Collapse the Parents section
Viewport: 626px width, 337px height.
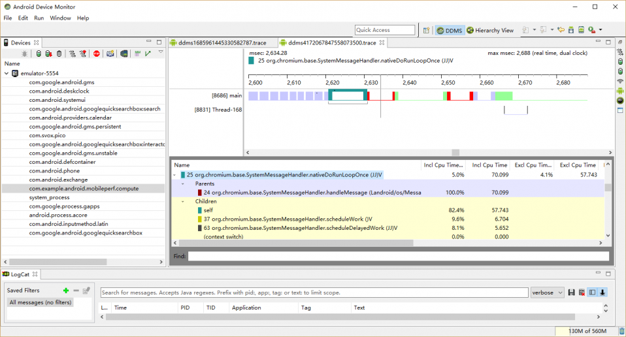[x=183, y=184]
